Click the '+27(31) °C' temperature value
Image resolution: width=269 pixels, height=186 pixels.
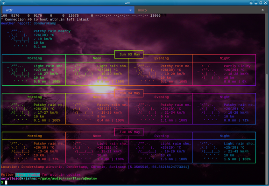107,70
